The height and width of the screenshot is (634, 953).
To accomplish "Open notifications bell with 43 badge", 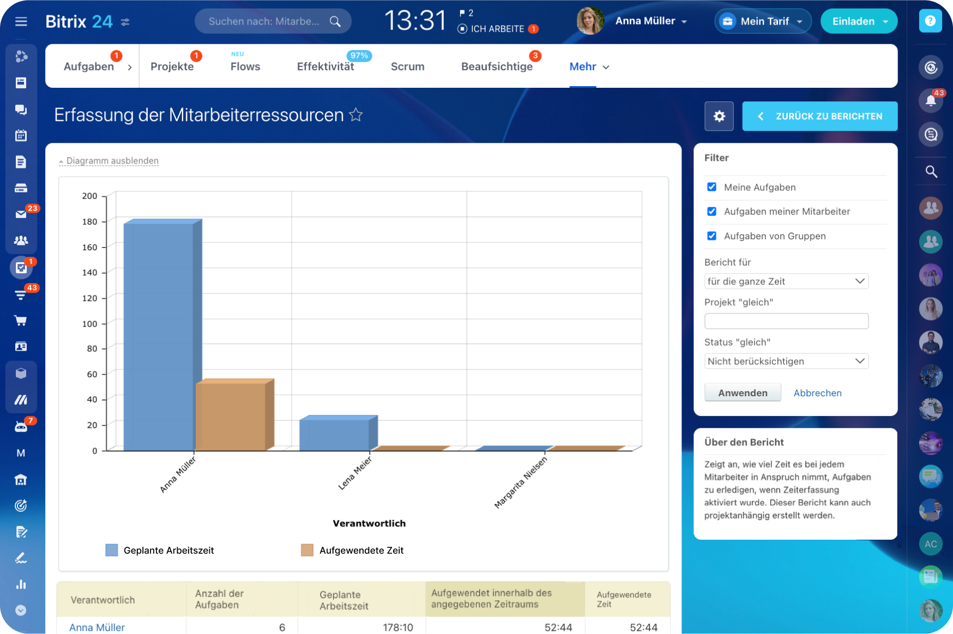I will tap(931, 100).
